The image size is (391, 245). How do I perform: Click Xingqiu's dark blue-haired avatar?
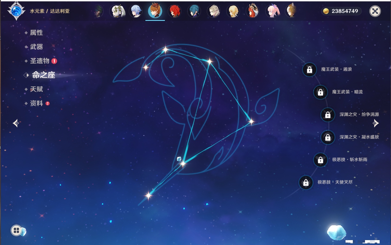[x=194, y=11]
